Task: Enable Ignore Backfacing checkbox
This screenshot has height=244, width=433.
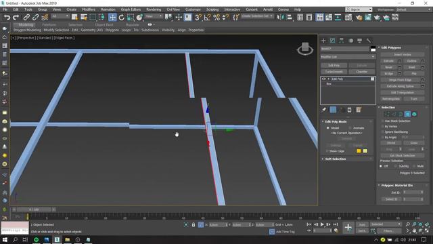Action: click(x=383, y=132)
